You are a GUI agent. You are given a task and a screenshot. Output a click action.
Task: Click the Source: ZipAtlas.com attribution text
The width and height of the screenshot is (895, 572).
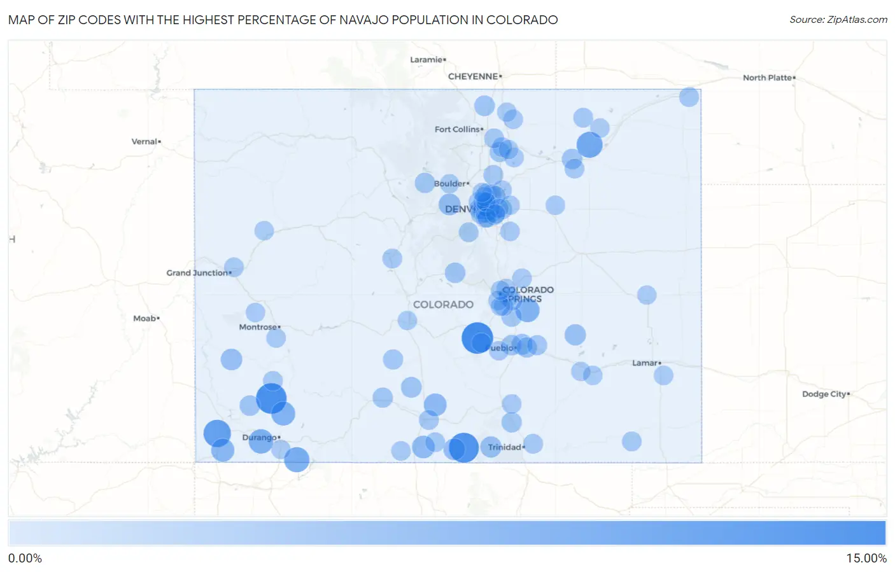(x=838, y=20)
